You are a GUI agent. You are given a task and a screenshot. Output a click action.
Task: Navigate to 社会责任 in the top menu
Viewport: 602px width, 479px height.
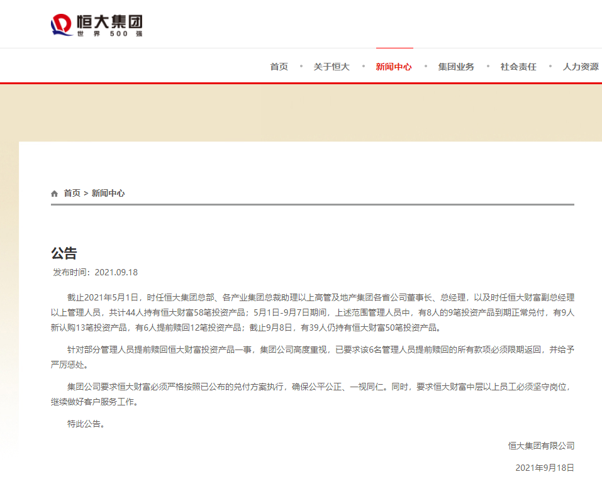point(518,67)
